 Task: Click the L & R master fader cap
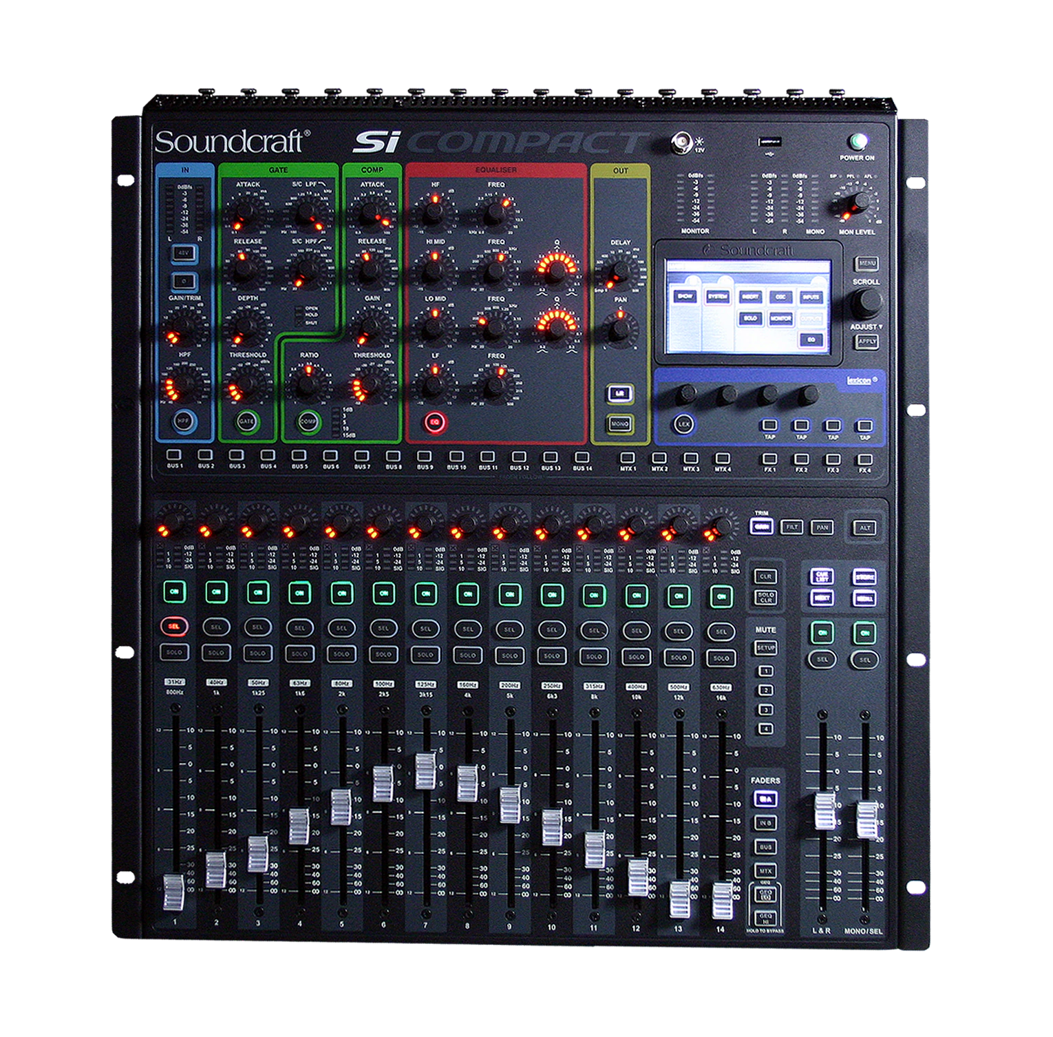pos(825,810)
